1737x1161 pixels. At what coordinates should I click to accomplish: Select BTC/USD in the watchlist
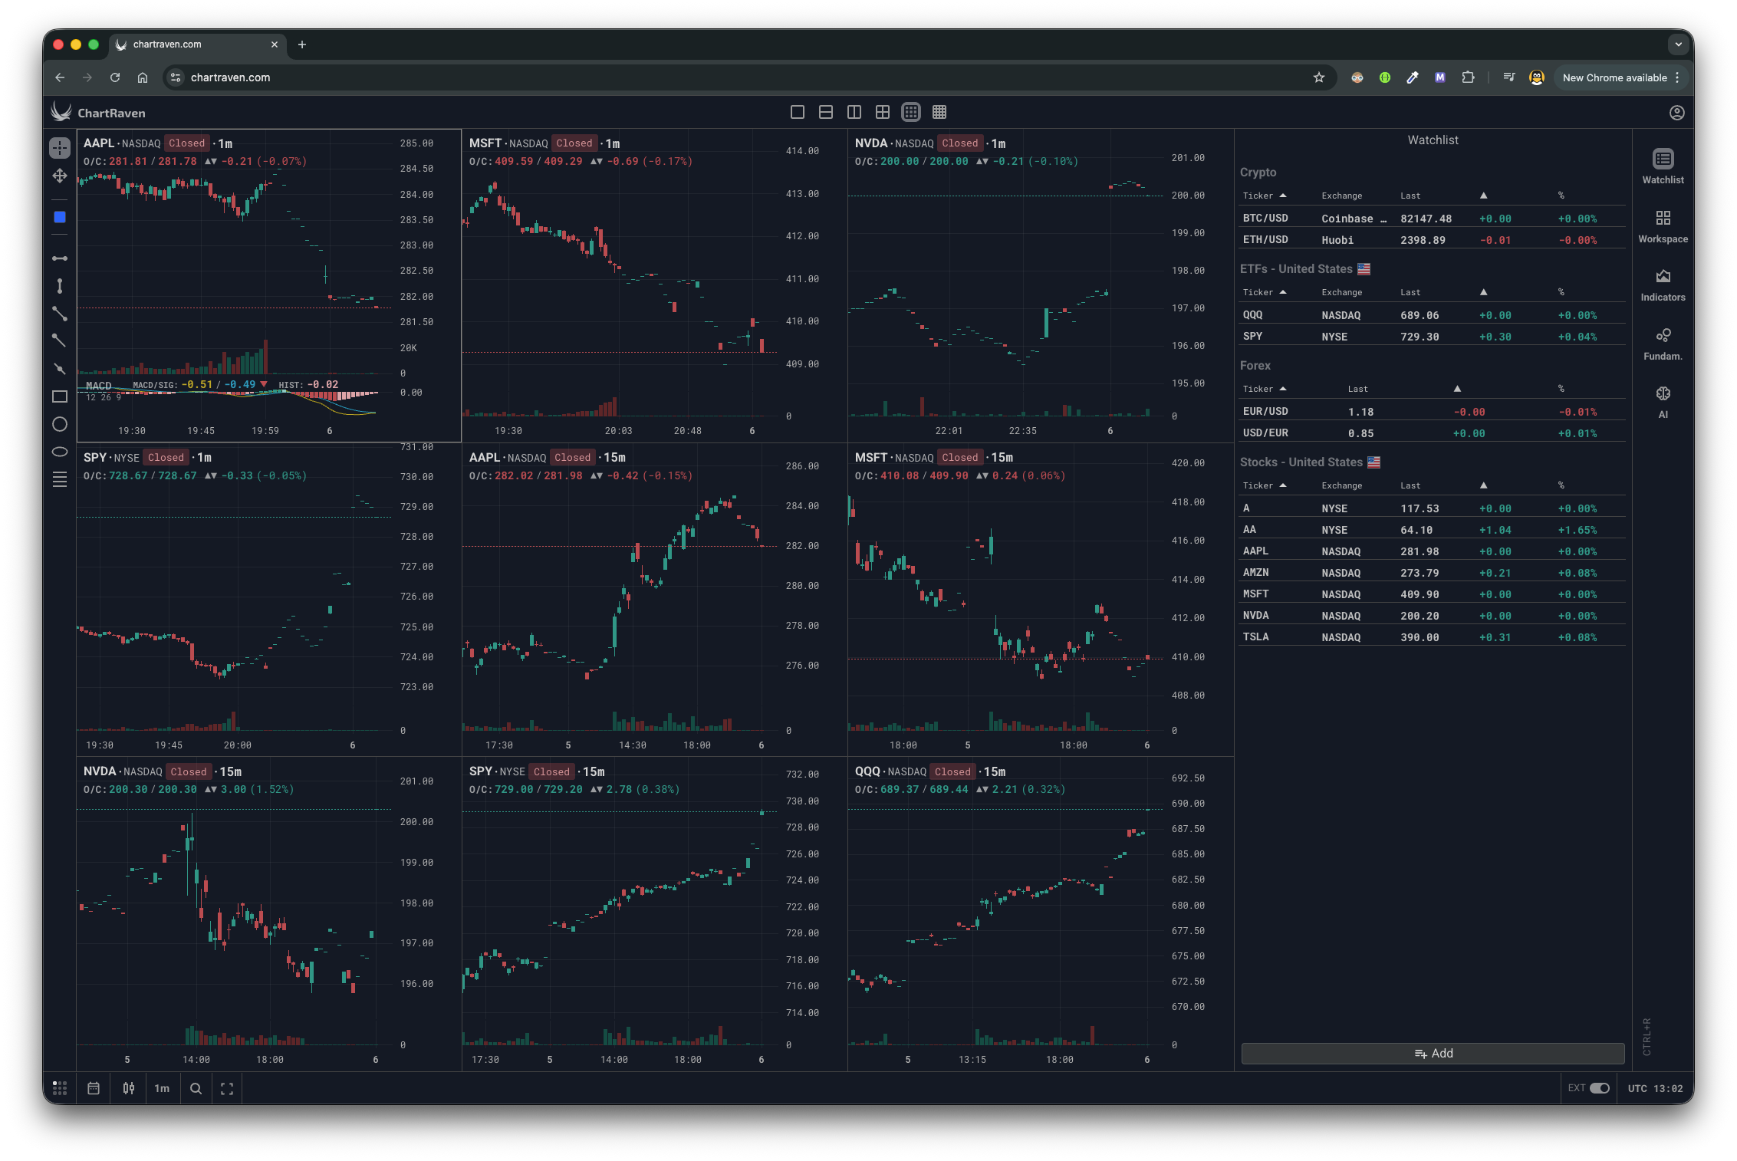(x=1433, y=219)
